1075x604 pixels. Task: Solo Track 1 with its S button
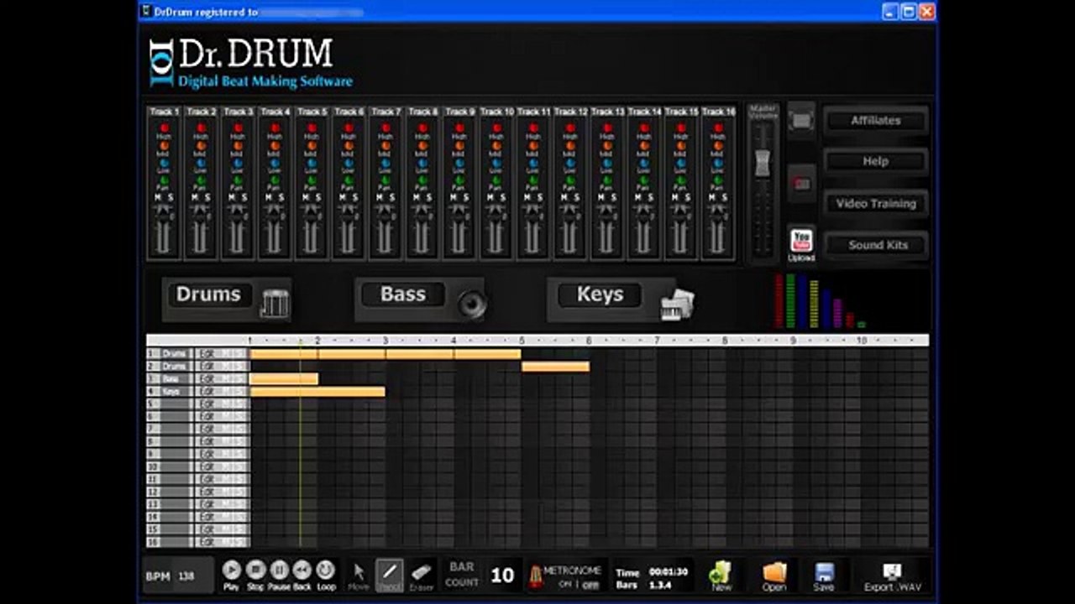pos(170,198)
